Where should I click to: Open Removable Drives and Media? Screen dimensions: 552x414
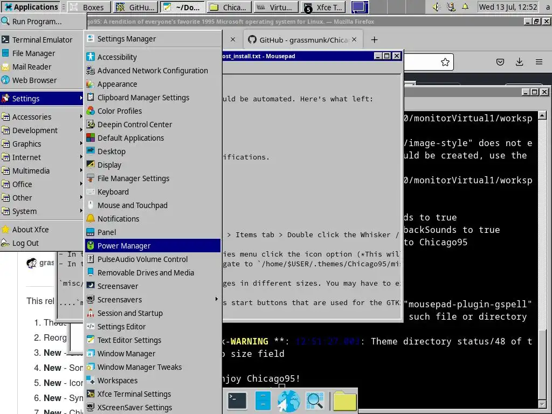tap(153, 272)
